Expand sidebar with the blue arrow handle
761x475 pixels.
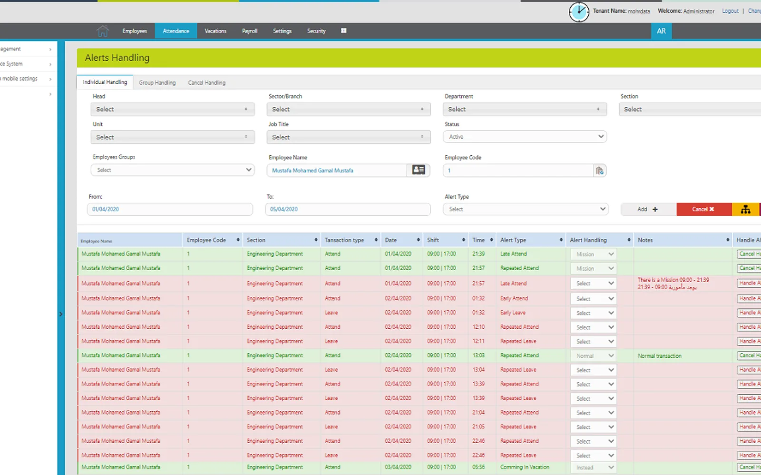61,314
